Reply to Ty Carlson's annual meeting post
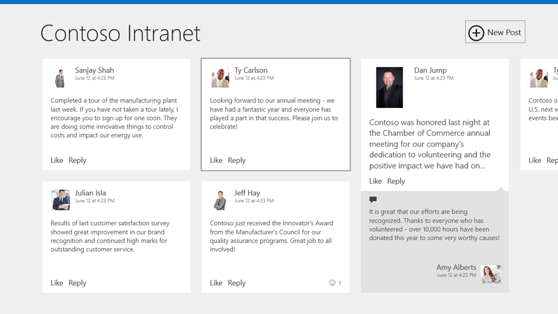Viewport: 558px width, 314px height. coord(236,160)
